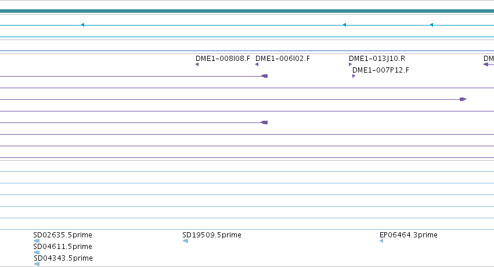Click the SD04343.5prime label
The width and height of the screenshot is (494, 267).
[x=63, y=258]
